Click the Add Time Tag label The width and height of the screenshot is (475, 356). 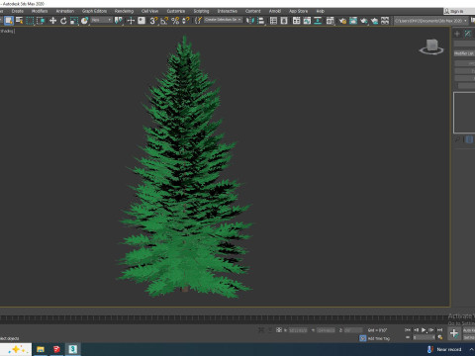coord(379,338)
